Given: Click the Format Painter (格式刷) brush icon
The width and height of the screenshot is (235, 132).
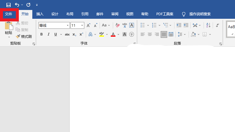Looking at the screenshot, I should pos(18,36).
